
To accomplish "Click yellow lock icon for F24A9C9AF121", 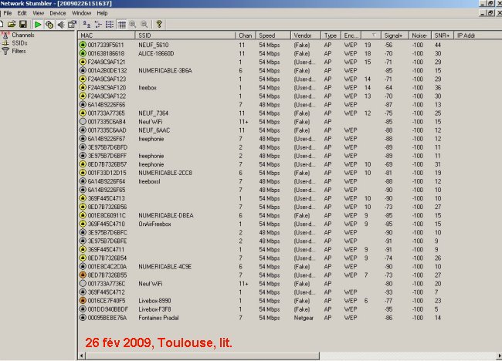I will [83, 62].
